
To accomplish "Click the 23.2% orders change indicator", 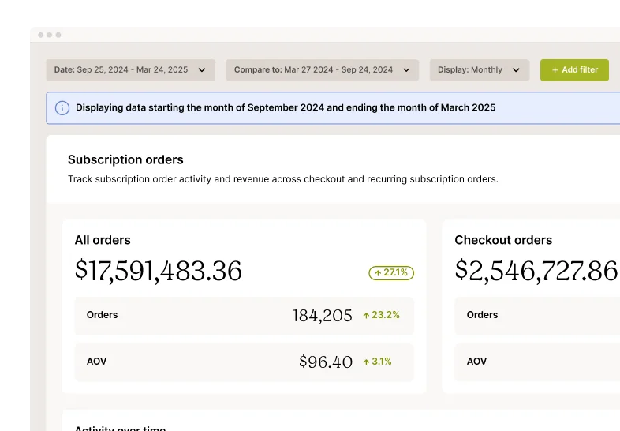I will [x=381, y=315].
